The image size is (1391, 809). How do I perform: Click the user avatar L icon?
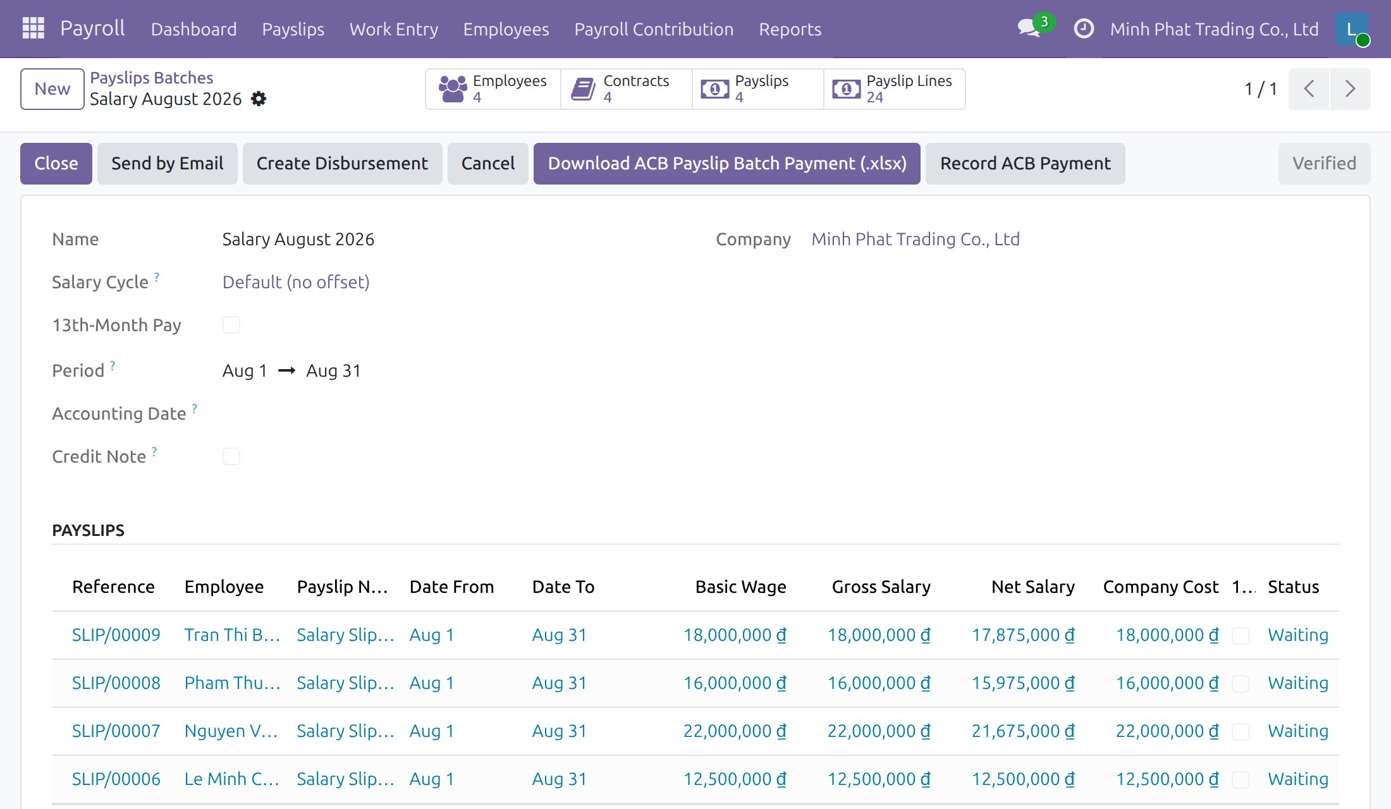[1352, 29]
